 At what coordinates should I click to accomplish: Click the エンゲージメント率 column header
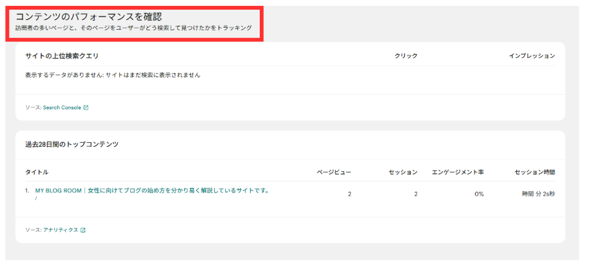pos(458,172)
